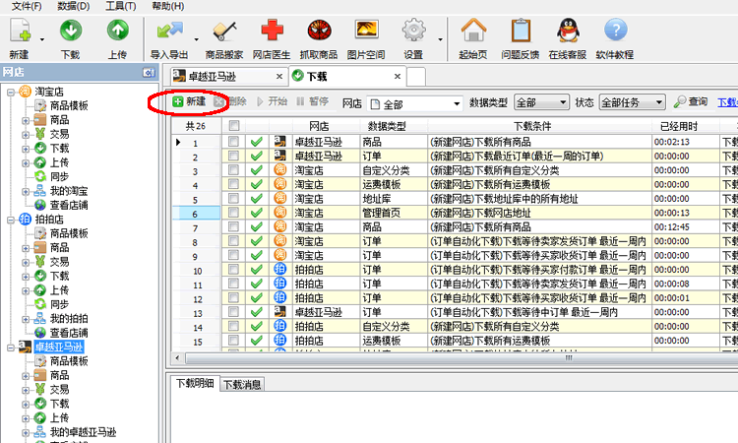Select 我的拍拍 in the tree
Screen dimensions: 738x443
click(69, 319)
